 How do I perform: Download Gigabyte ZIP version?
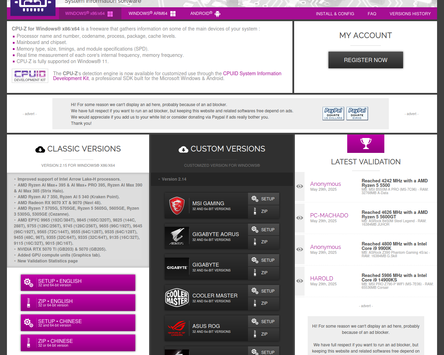coord(264,273)
